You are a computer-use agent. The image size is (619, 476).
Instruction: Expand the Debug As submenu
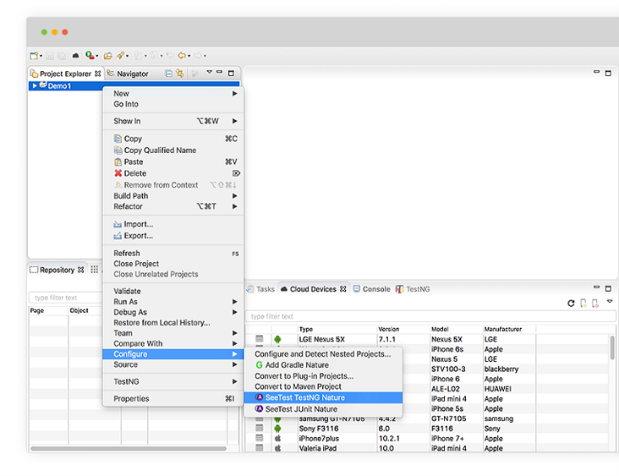click(x=173, y=312)
